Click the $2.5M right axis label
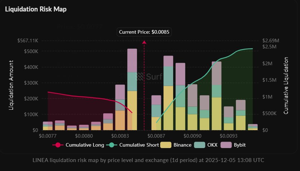 [270, 47]
